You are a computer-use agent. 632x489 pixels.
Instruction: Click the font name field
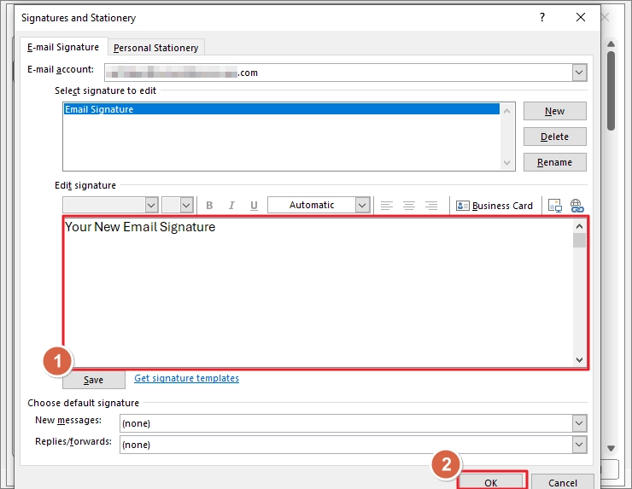(x=104, y=205)
